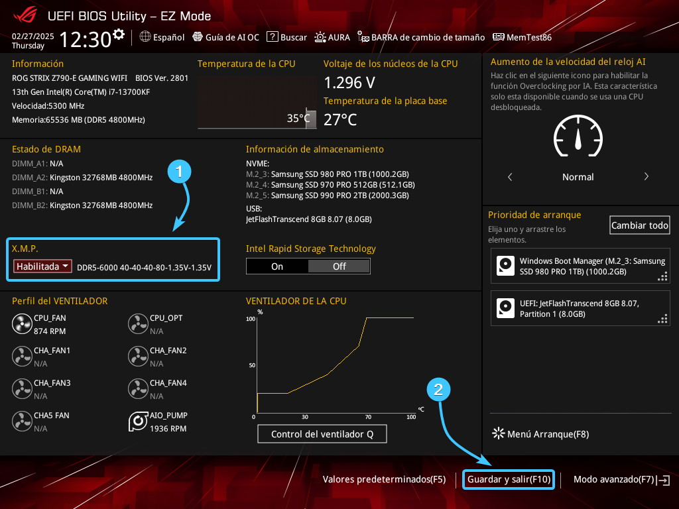Click the DIMM_A2 Kingston 32768MB row
This screenshot has width=679, height=509.
[82, 178]
